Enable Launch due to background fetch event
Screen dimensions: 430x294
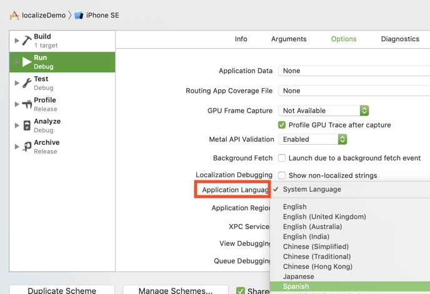click(x=282, y=158)
